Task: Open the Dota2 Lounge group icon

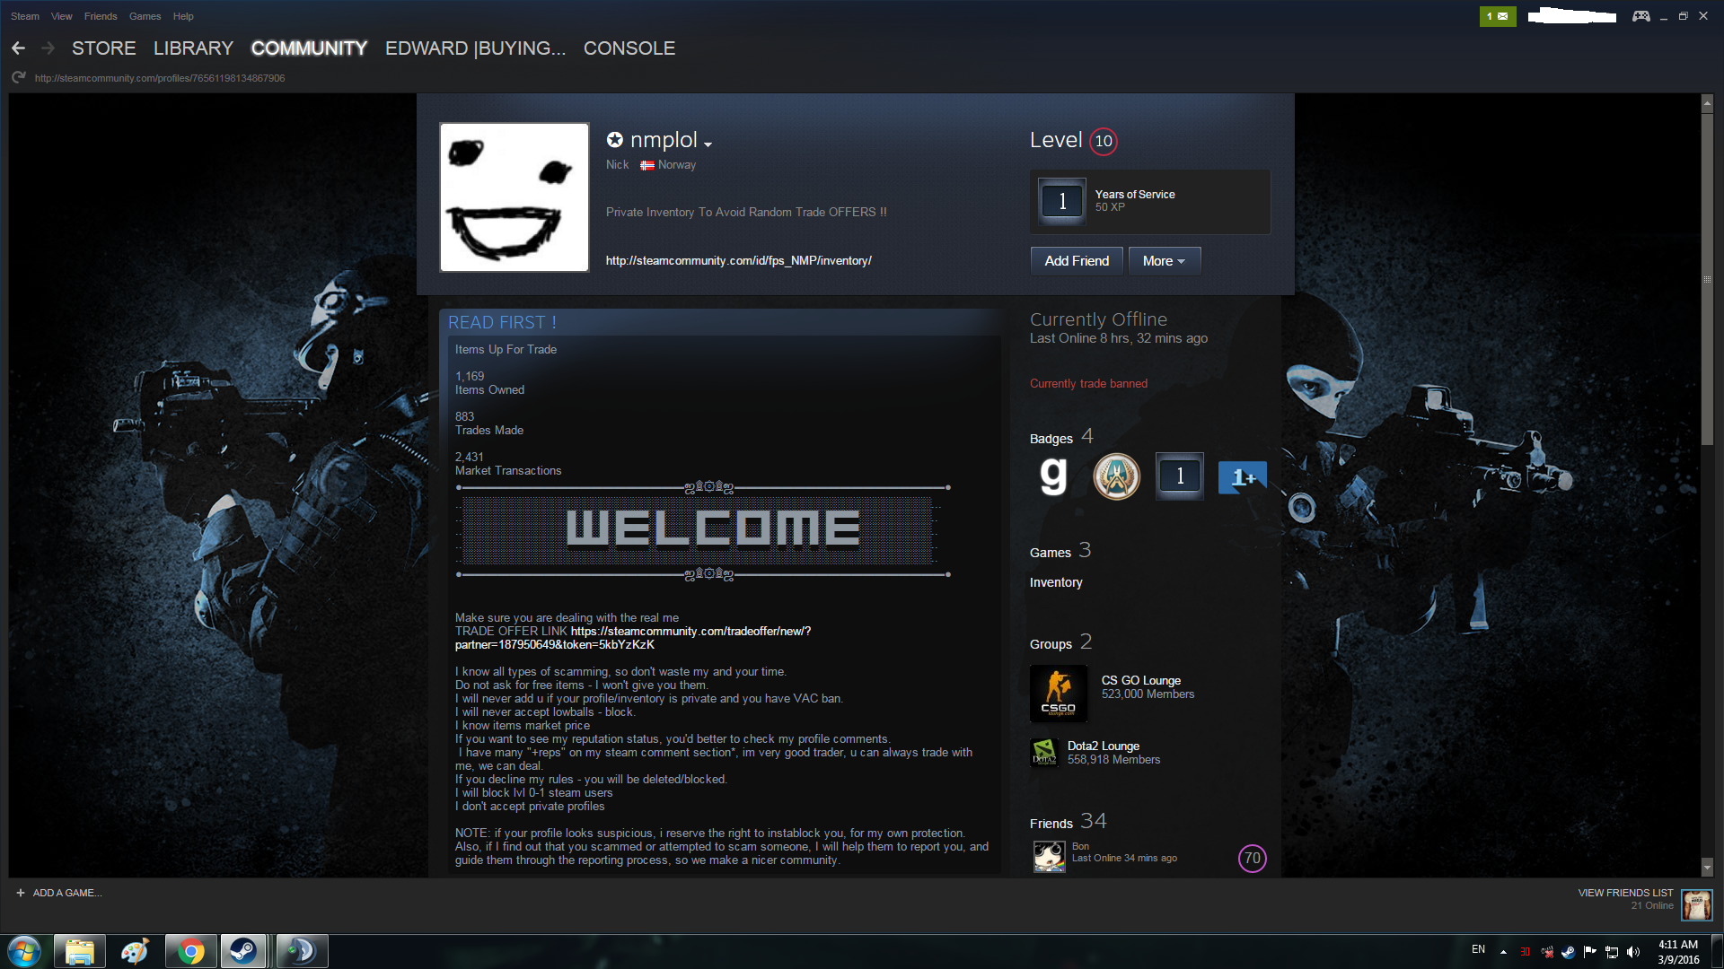Action: click(1044, 753)
